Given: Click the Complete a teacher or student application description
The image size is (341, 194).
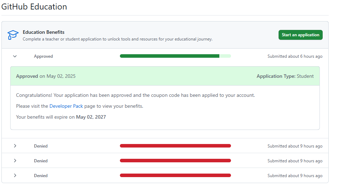Looking at the screenshot, I should click(117, 39).
